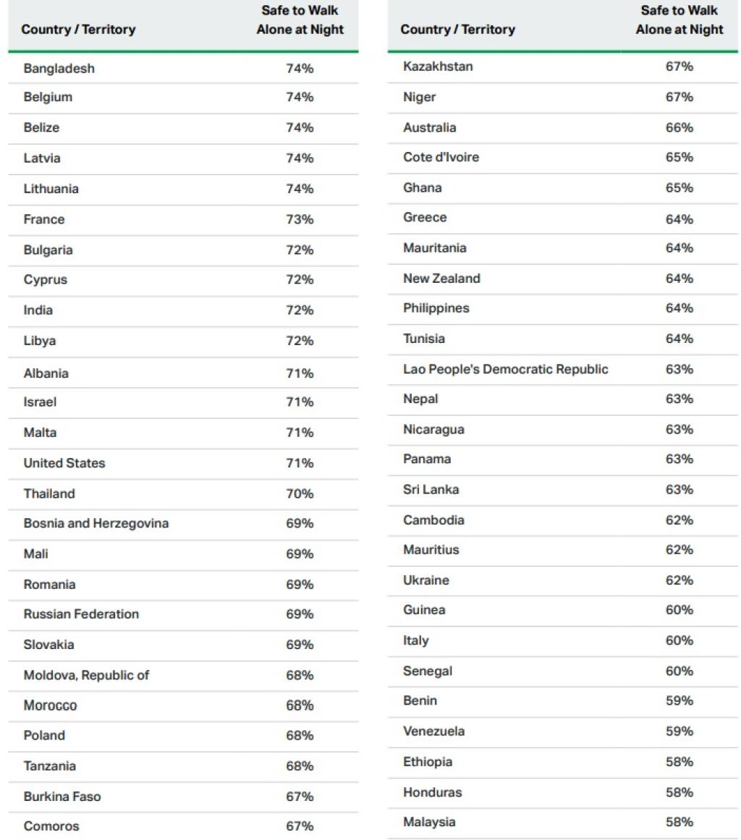Select the United States row
The height and width of the screenshot is (840, 741).
(64, 463)
